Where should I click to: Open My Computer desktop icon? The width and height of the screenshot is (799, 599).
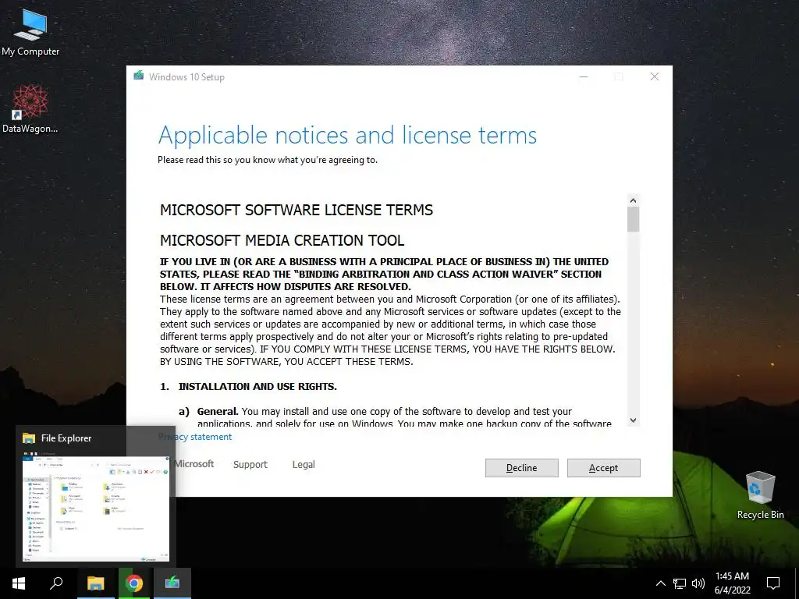30,31
